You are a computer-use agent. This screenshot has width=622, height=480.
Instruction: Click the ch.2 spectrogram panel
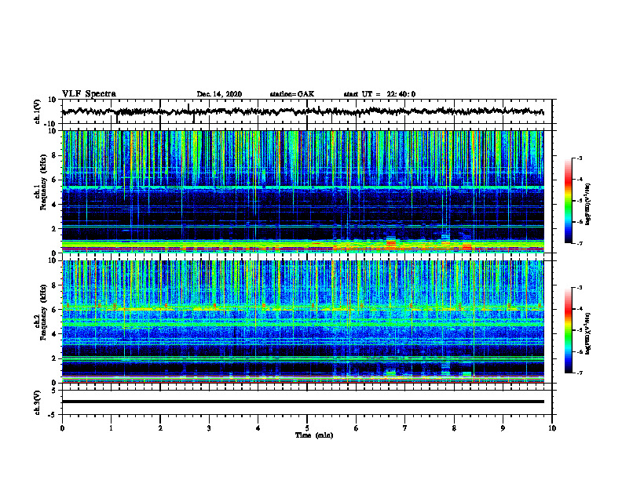click(302, 322)
